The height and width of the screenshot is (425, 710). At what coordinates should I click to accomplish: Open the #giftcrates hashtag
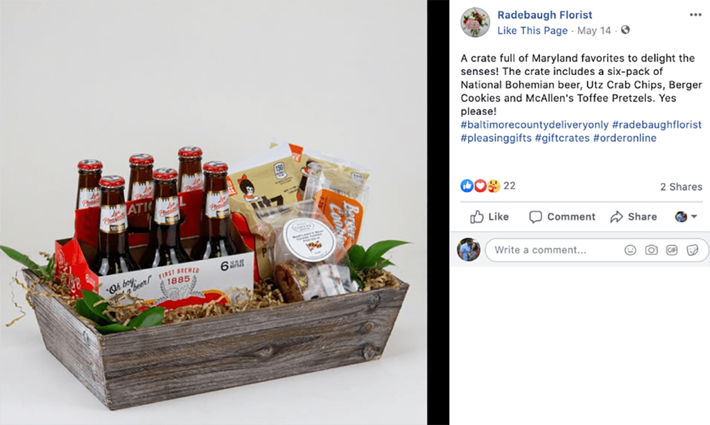(562, 138)
